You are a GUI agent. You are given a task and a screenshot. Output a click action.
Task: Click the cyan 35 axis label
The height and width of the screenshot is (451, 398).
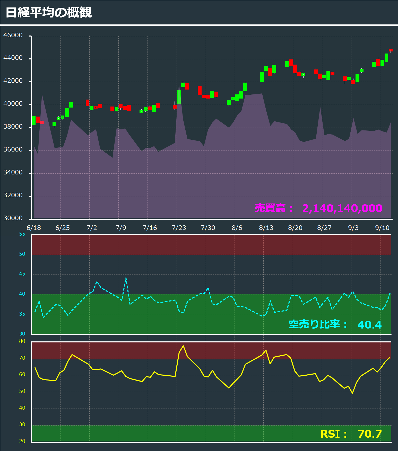(x=22, y=314)
